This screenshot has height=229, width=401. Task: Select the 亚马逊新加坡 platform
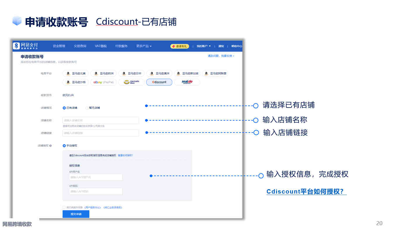187,74
